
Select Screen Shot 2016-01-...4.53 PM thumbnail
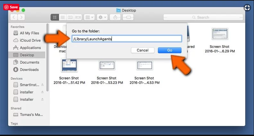pyautogui.click(x=145, y=65)
